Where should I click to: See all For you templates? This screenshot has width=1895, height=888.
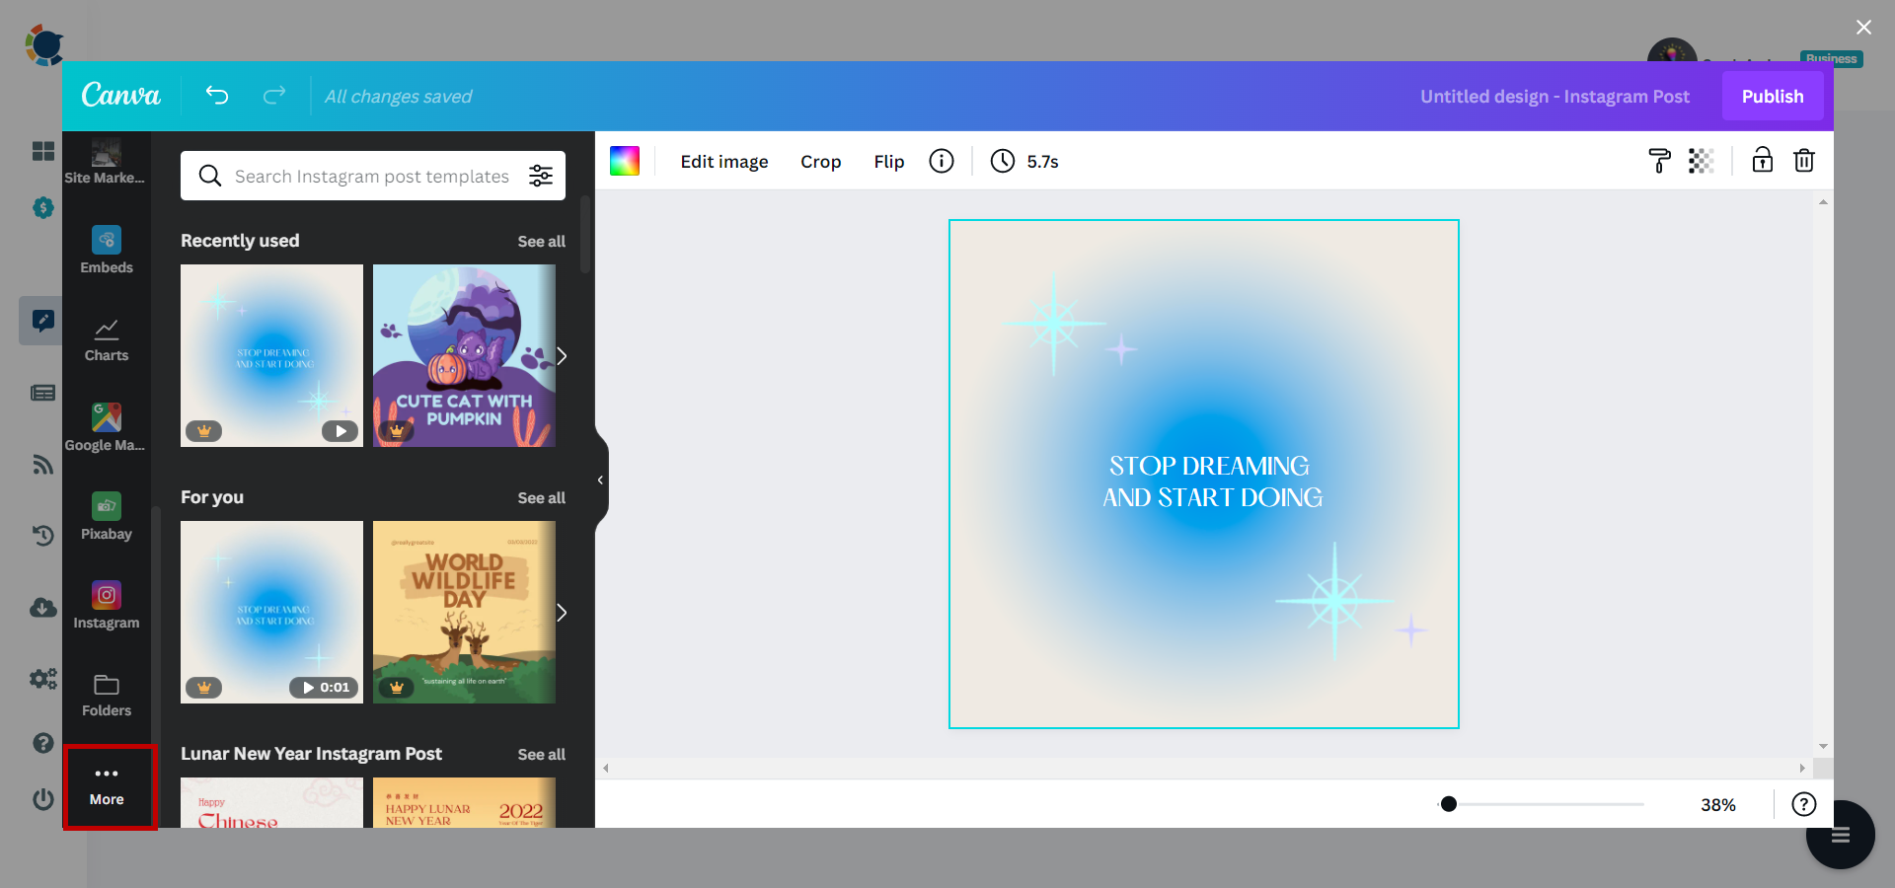click(x=542, y=498)
